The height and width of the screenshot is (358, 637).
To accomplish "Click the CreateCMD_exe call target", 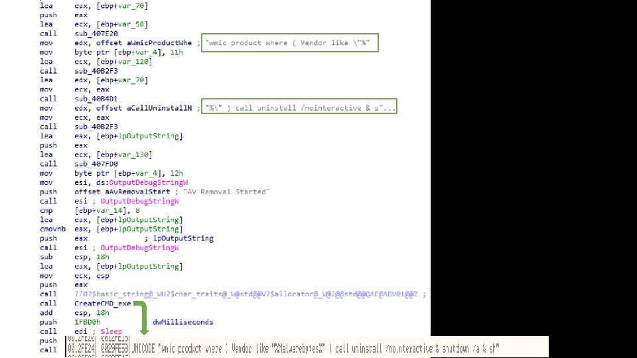I will click(x=102, y=304).
